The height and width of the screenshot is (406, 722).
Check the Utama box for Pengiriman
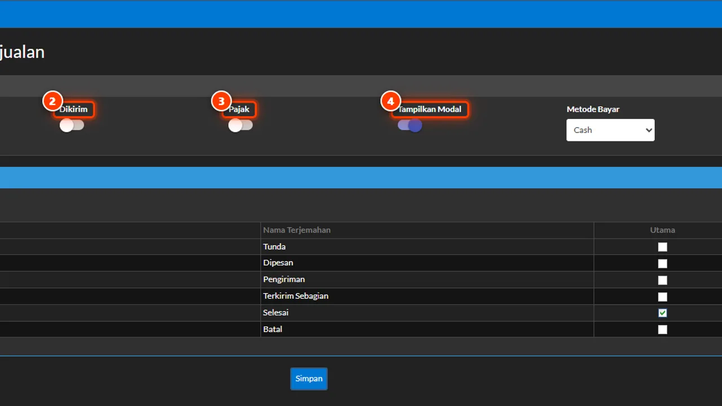click(x=663, y=280)
